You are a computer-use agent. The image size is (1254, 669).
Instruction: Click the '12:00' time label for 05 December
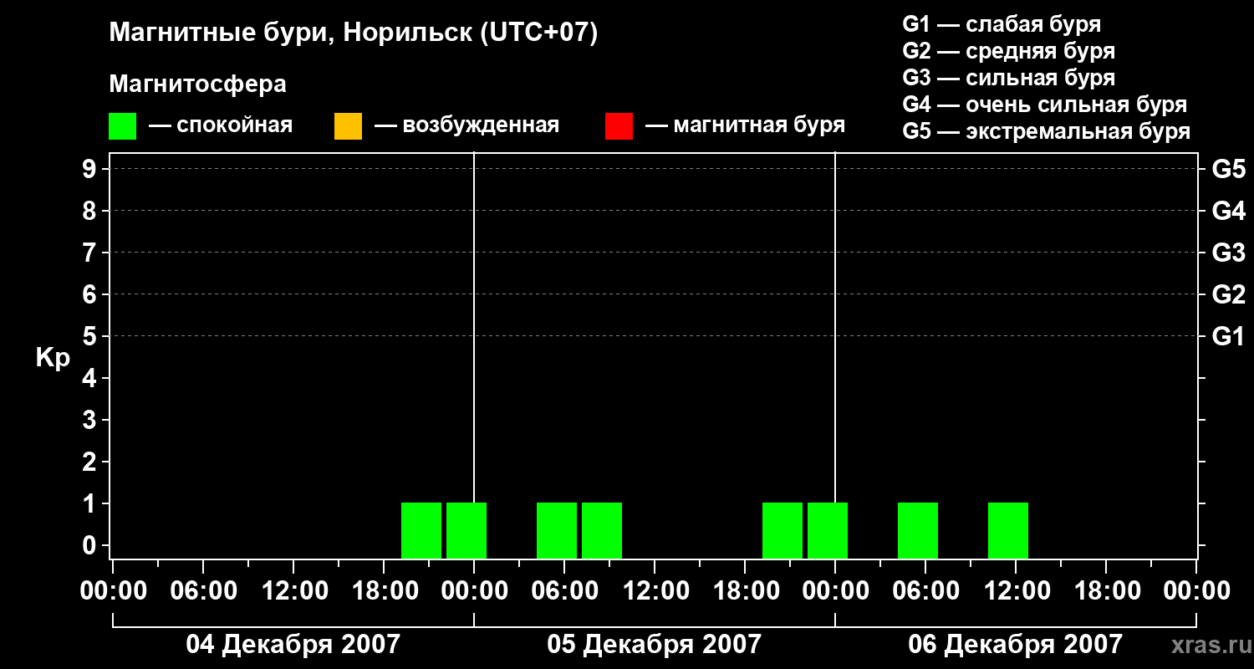click(x=655, y=590)
